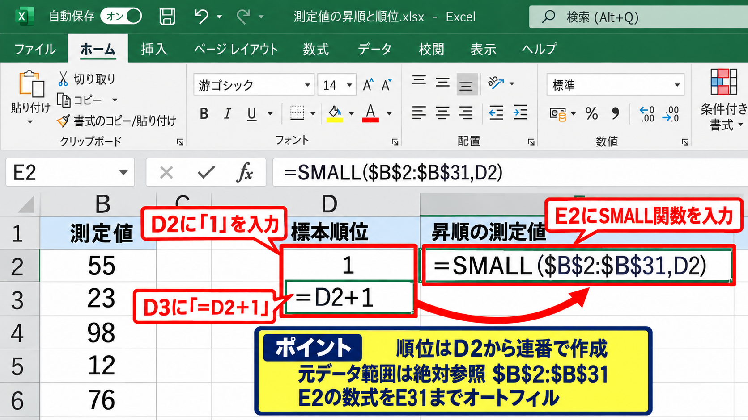Click the Save floppy disk icon

[167, 17]
